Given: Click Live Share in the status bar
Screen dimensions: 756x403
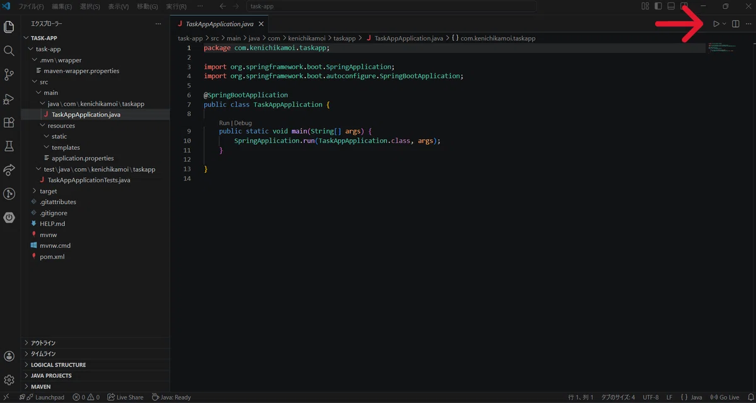Looking at the screenshot, I should click(125, 397).
